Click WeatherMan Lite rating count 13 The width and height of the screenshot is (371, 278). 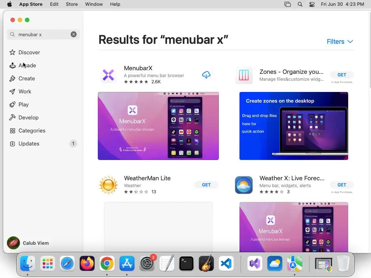click(154, 192)
